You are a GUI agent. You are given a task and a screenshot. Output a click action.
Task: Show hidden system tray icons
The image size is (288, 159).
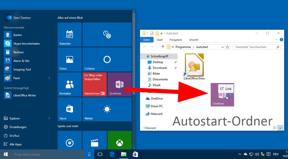(240, 154)
